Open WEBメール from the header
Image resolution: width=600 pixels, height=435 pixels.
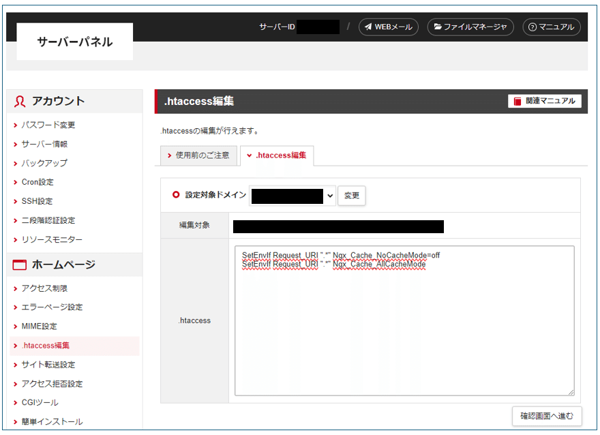coord(388,27)
